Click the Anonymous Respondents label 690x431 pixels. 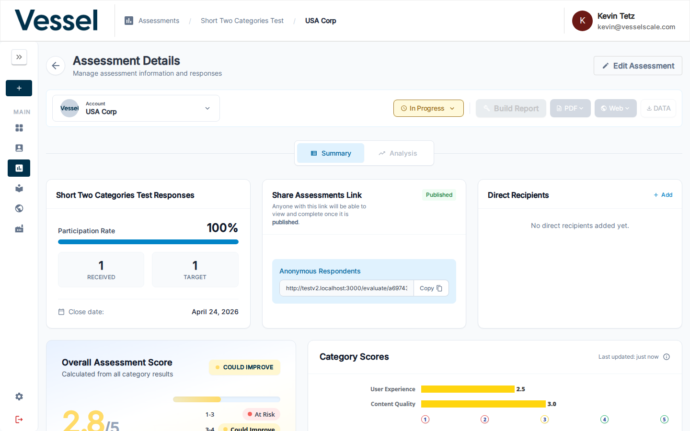pos(320,271)
